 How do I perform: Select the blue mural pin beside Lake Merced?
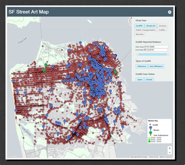point(43,127)
